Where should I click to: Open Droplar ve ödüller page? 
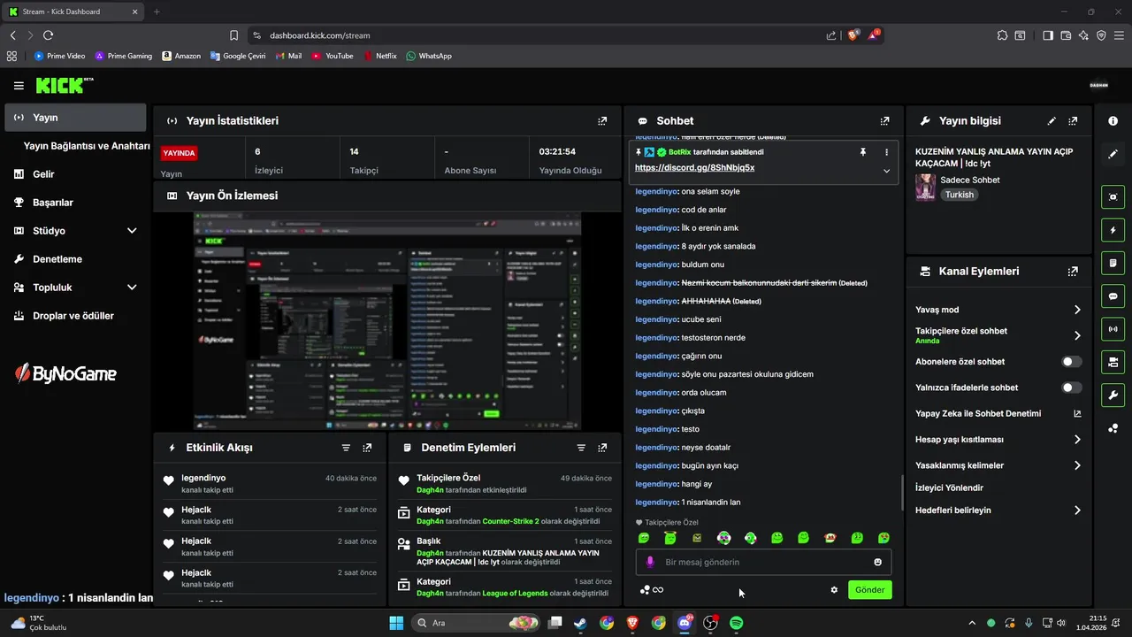click(75, 316)
